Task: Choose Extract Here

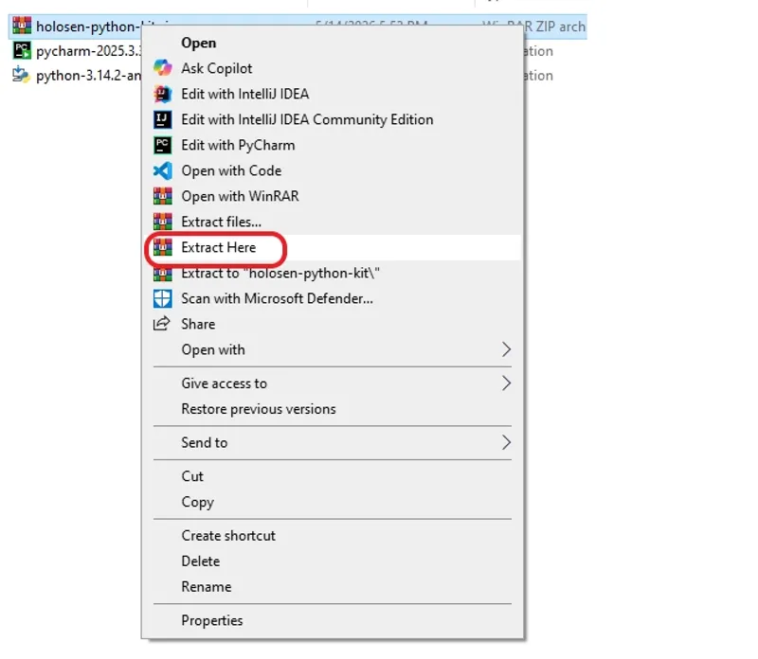Action: pos(333,247)
